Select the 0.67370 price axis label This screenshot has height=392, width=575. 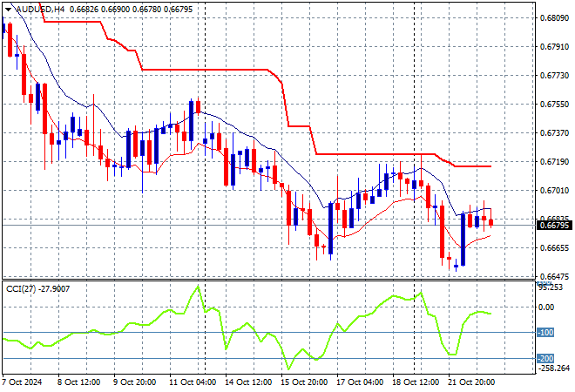554,132
